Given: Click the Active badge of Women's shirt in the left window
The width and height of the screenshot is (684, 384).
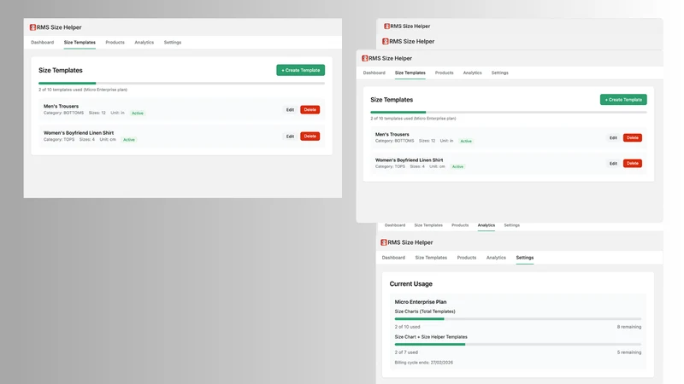Looking at the screenshot, I should [129, 140].
